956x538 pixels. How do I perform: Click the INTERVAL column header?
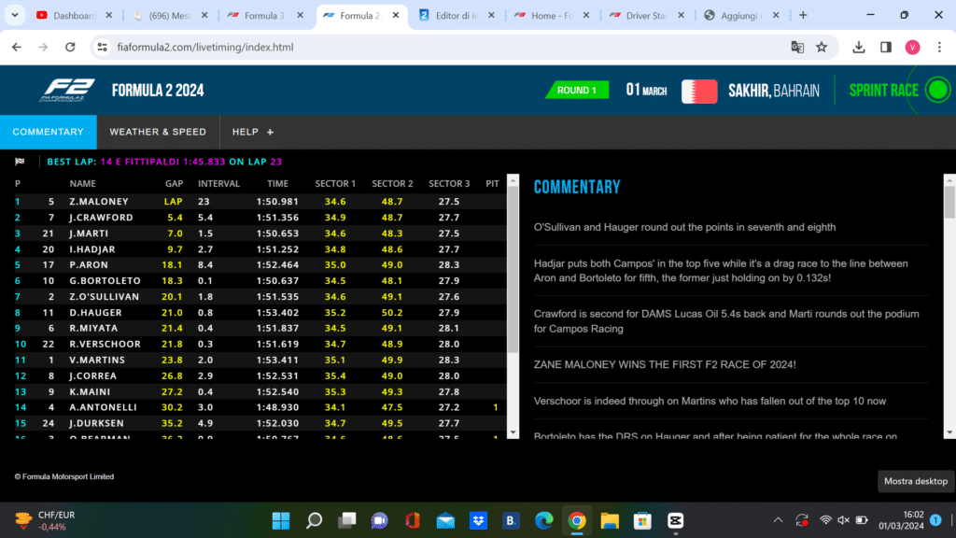point(218,184)
